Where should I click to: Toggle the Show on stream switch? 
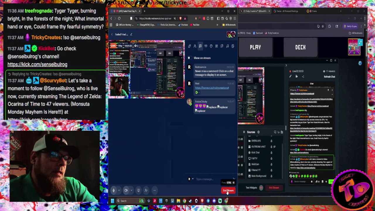coord(190,58)
